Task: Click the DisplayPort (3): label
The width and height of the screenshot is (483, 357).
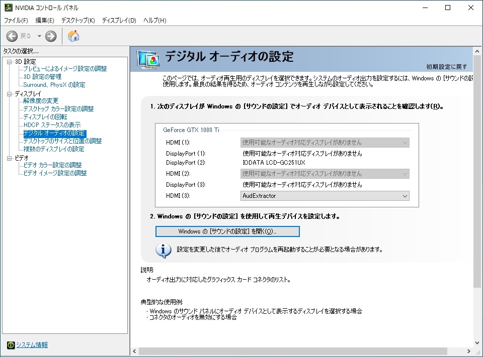Action: tap(186, 184)
